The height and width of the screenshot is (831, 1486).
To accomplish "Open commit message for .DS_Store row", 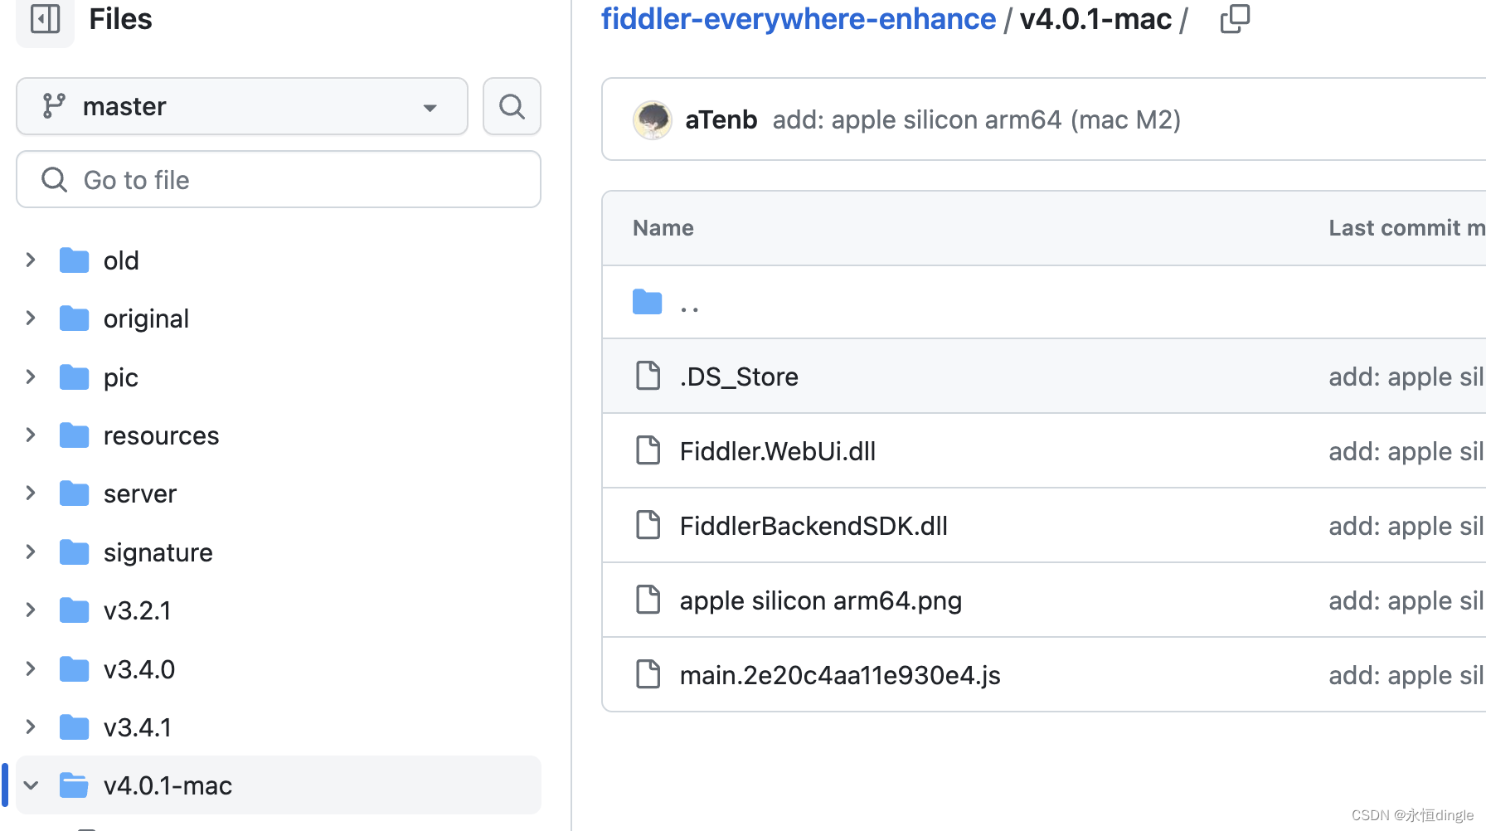I will (x=1406, y=377).
